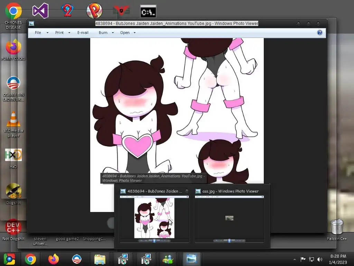354x266 pixels.
Task: Open the Print menu in Photo Viewer
Action: point(59,33)
